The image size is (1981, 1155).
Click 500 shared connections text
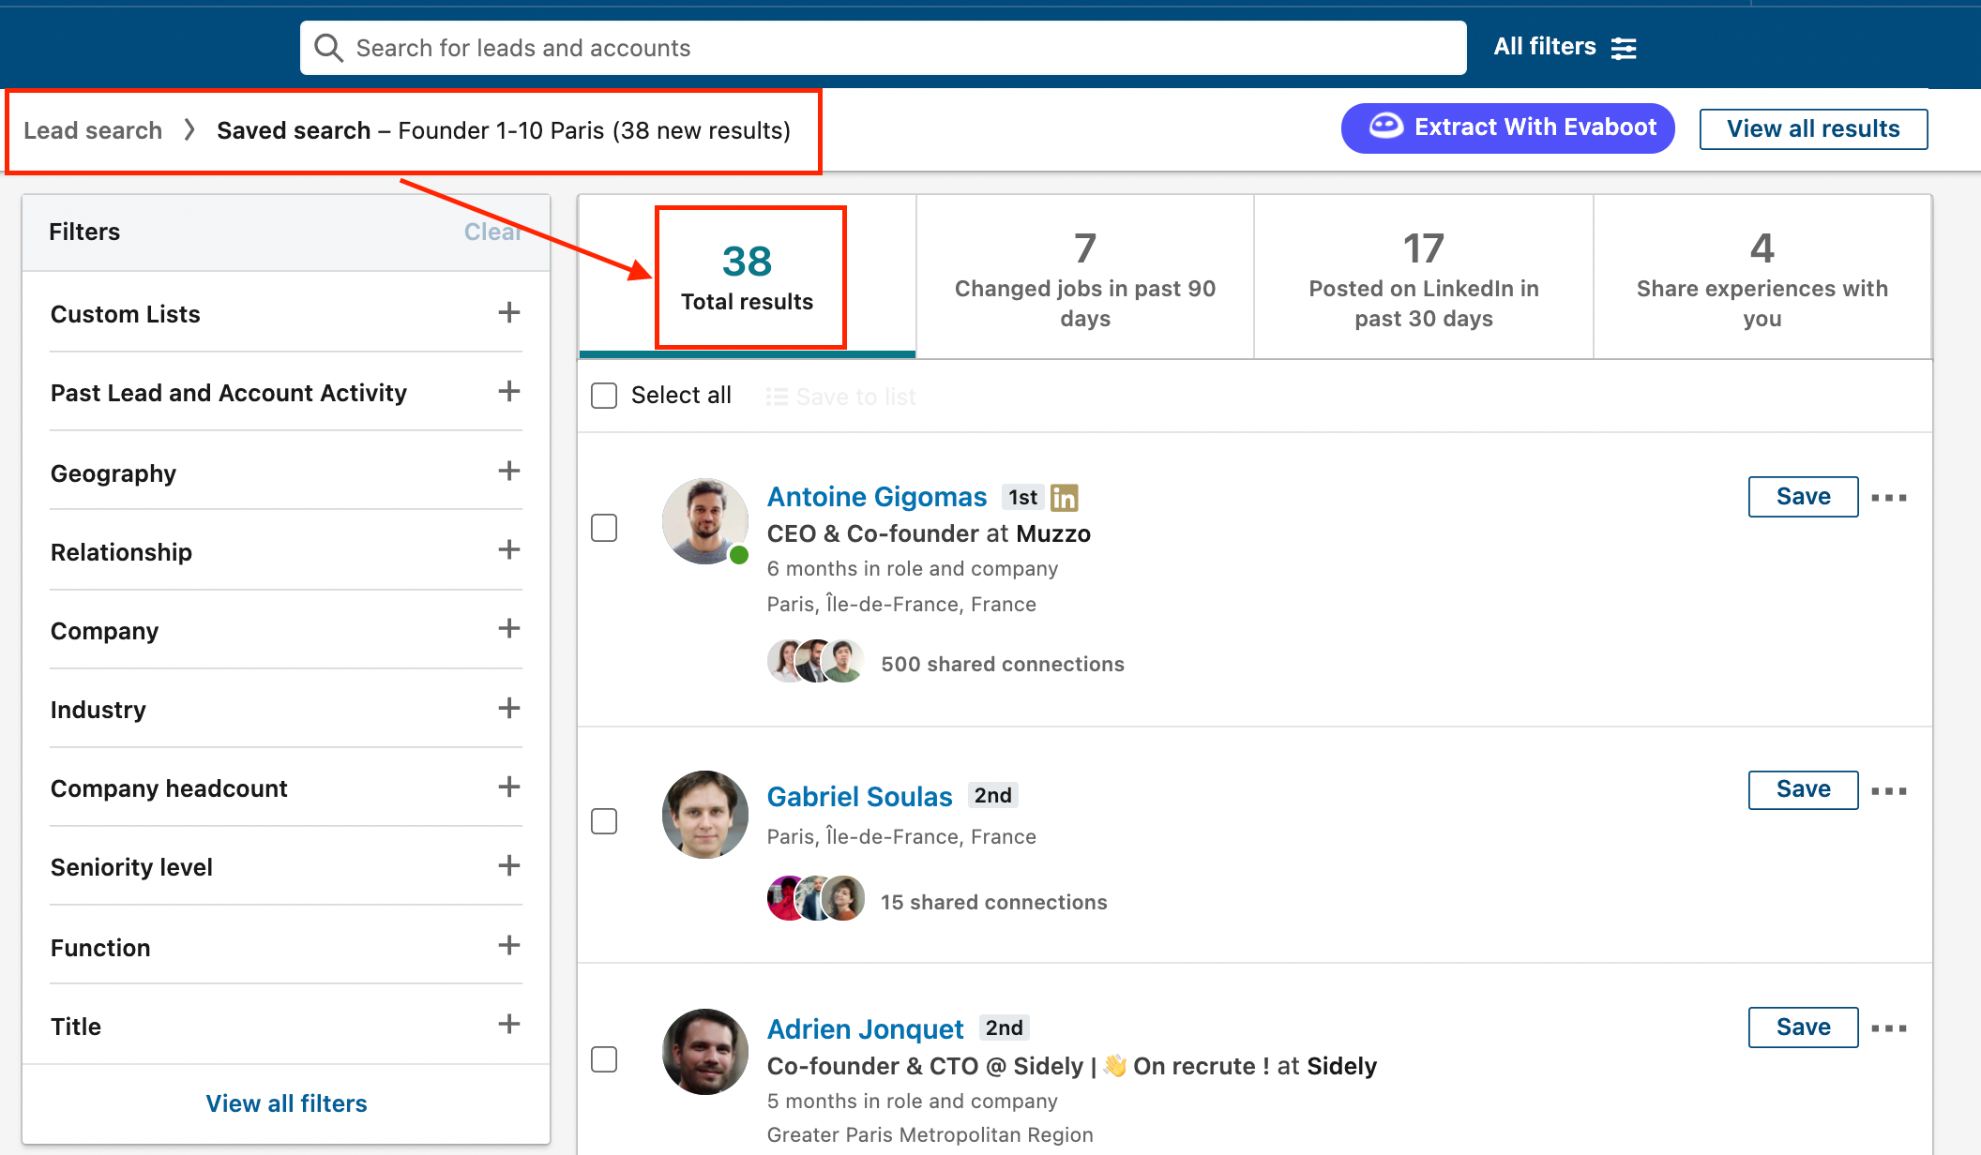click(1003, 664)
